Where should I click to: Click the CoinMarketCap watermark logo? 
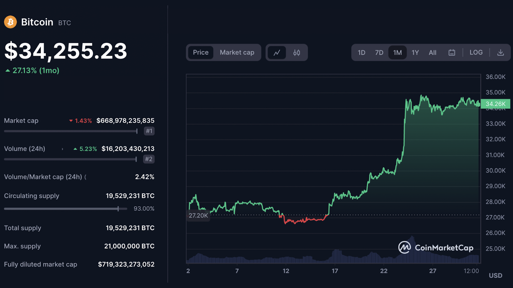[x=436, y=248]
